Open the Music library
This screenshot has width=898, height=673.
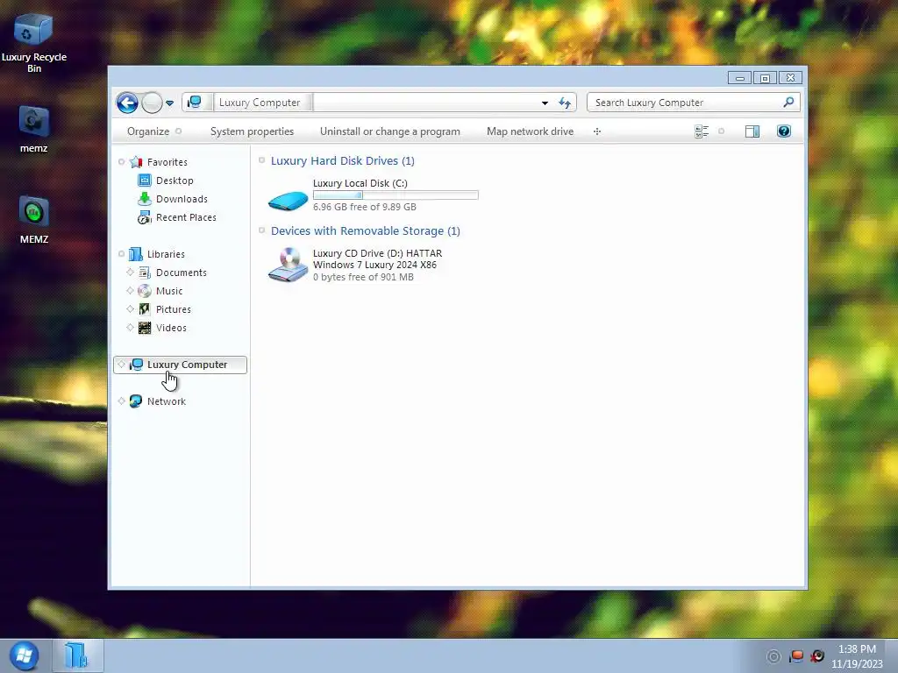pyautogui.click(x=169, y=291)
